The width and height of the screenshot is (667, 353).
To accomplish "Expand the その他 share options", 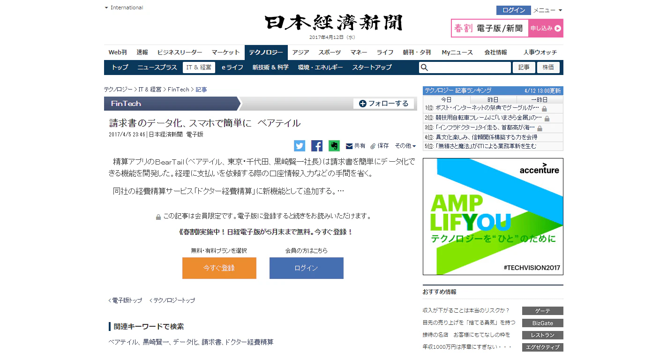I will click(x=405, y=146).
